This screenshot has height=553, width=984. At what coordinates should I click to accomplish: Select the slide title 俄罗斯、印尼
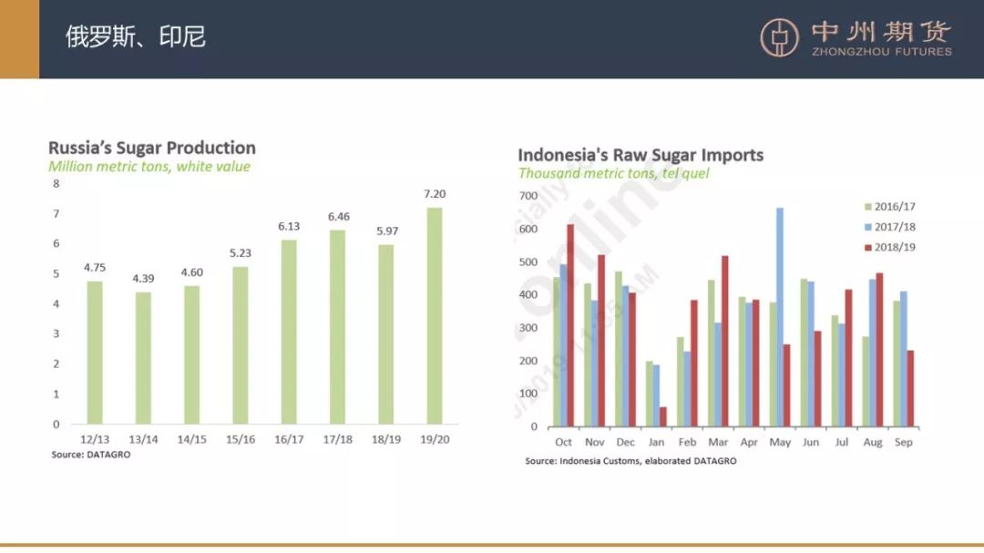136,37
